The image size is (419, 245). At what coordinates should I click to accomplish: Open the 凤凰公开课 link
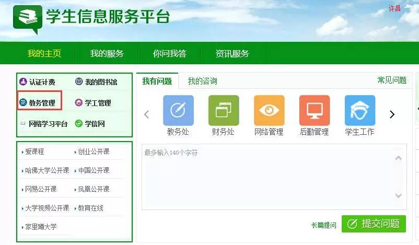tap(94, 189)
